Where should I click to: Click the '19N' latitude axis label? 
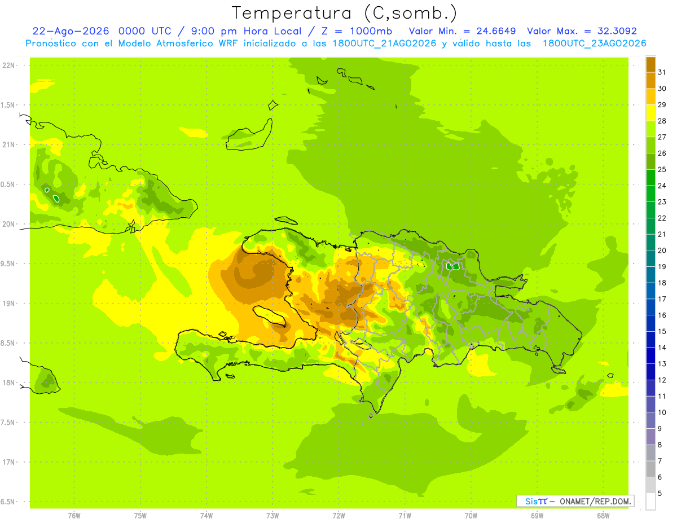pos(9,304)
